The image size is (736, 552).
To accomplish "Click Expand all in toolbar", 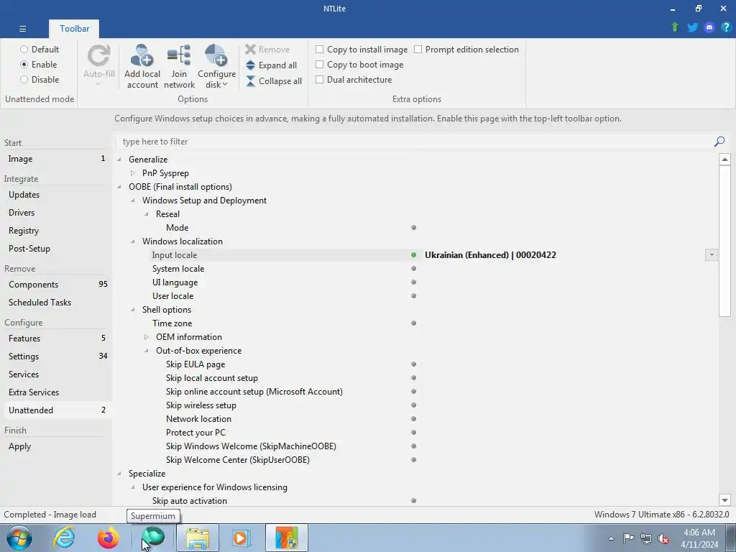I will click(271, 65).
